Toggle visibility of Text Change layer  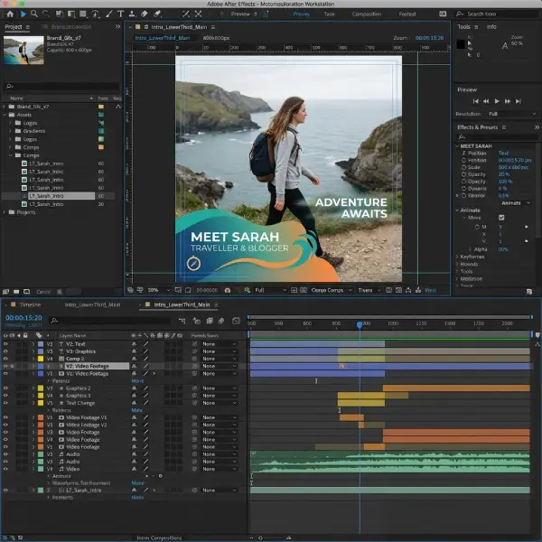(x=5, y=403)
